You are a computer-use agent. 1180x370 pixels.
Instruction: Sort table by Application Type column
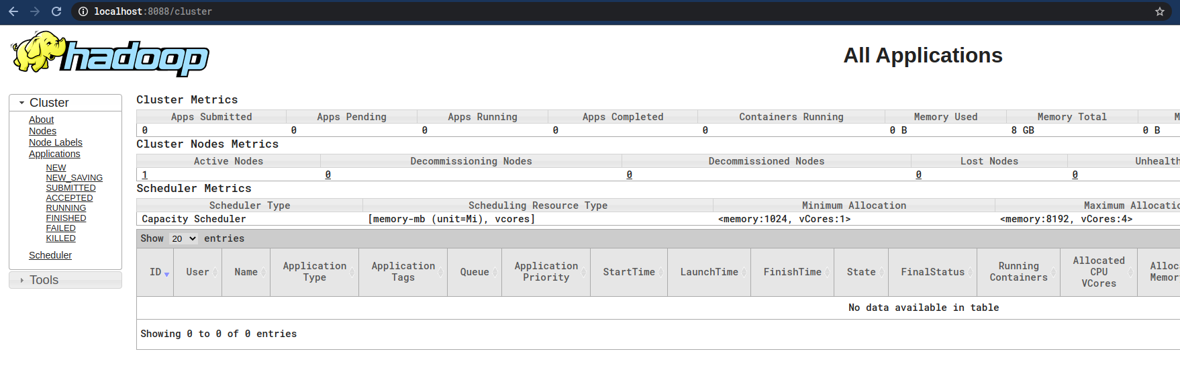point(314,272)
